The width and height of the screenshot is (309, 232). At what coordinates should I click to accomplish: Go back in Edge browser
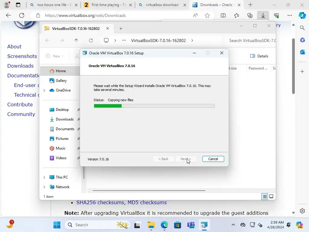coord(8,15)
